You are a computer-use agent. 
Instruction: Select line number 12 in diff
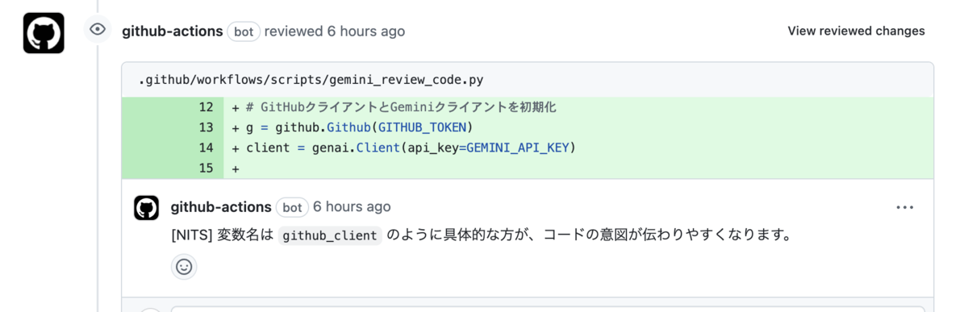pyautogui.click(x=206, y=107)
